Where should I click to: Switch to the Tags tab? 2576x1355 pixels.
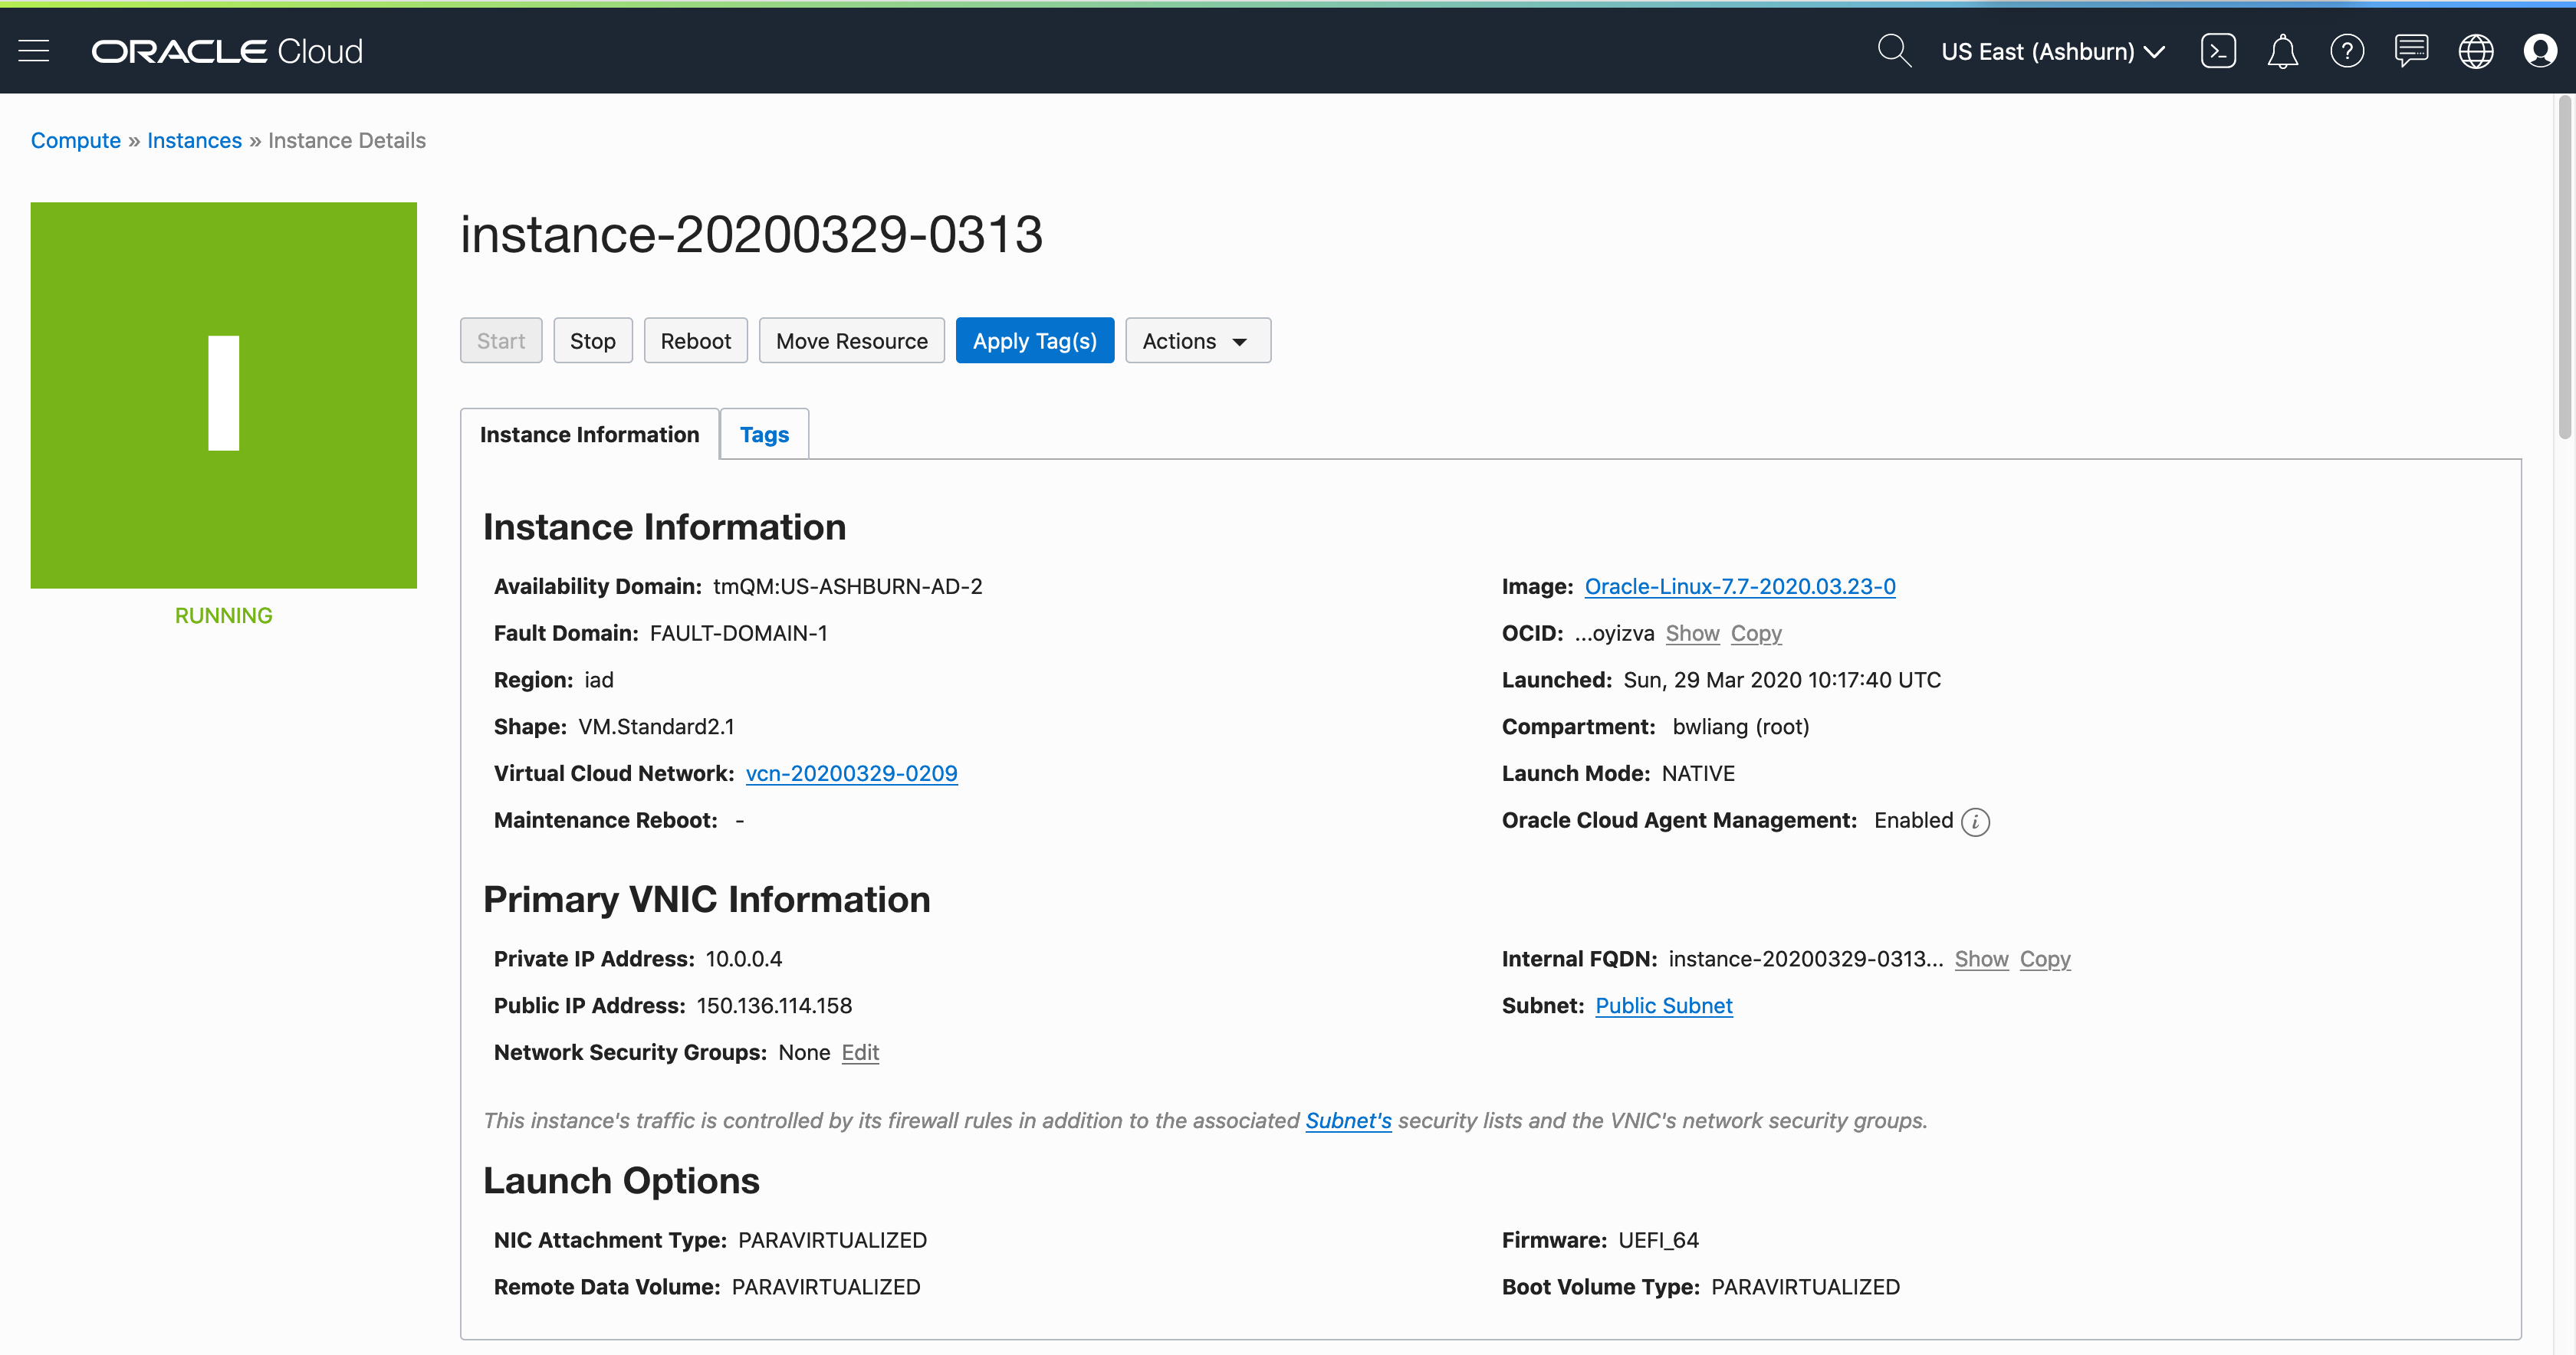[x=764, y=434]
